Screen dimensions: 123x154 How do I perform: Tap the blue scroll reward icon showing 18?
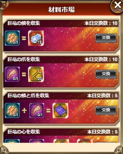(x=36, y=38)
